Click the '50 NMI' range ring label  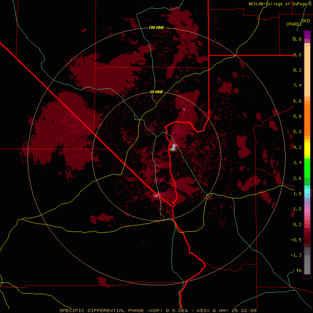pos(156,92)
